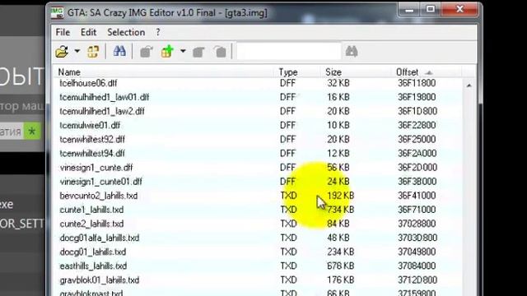The height and width of the screenshot is (296, 527).
Task: Select file tcemulhilhed1_law01.dff
Action: click(x=105, y=97)
